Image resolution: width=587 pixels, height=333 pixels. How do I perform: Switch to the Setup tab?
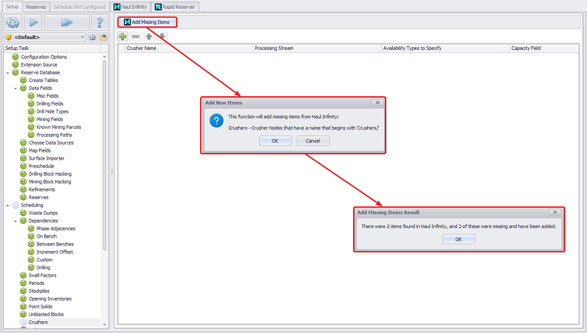[12, 6]
